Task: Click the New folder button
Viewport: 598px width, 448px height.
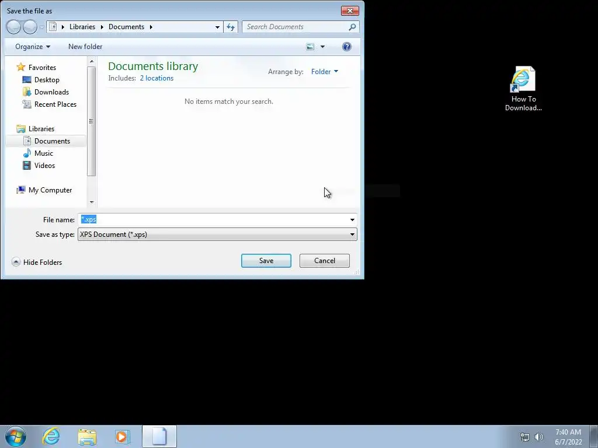Action: point(85,47)
